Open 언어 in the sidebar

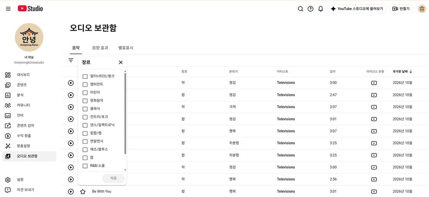[x=29, y=115]
